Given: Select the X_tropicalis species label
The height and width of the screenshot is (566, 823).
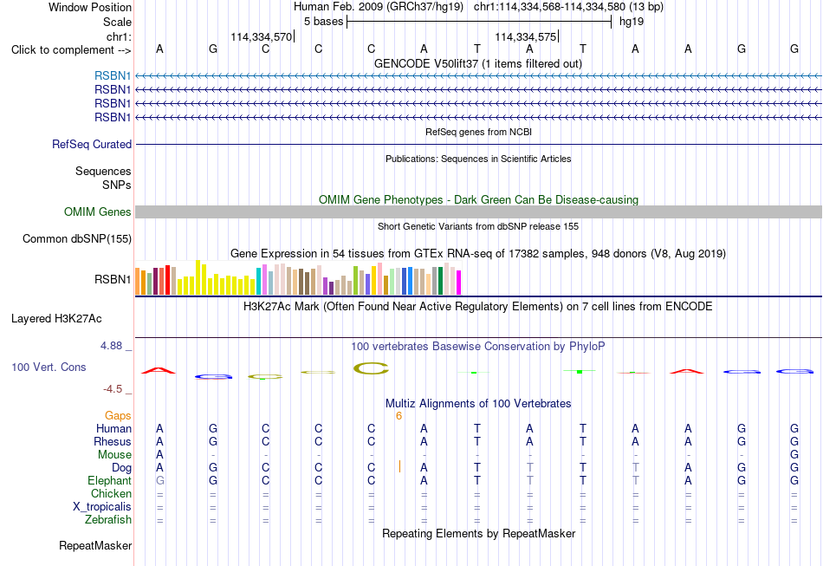Looking at the screenshot, I should pyautogui.click(x=102, y=507).
